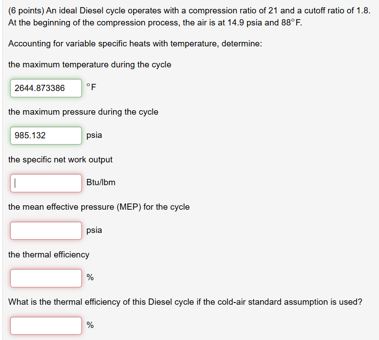Click the 'maximum pressure during the cycle' prompt text
Image resolution: width=379 pixels, height=340 pixels.
83,112
